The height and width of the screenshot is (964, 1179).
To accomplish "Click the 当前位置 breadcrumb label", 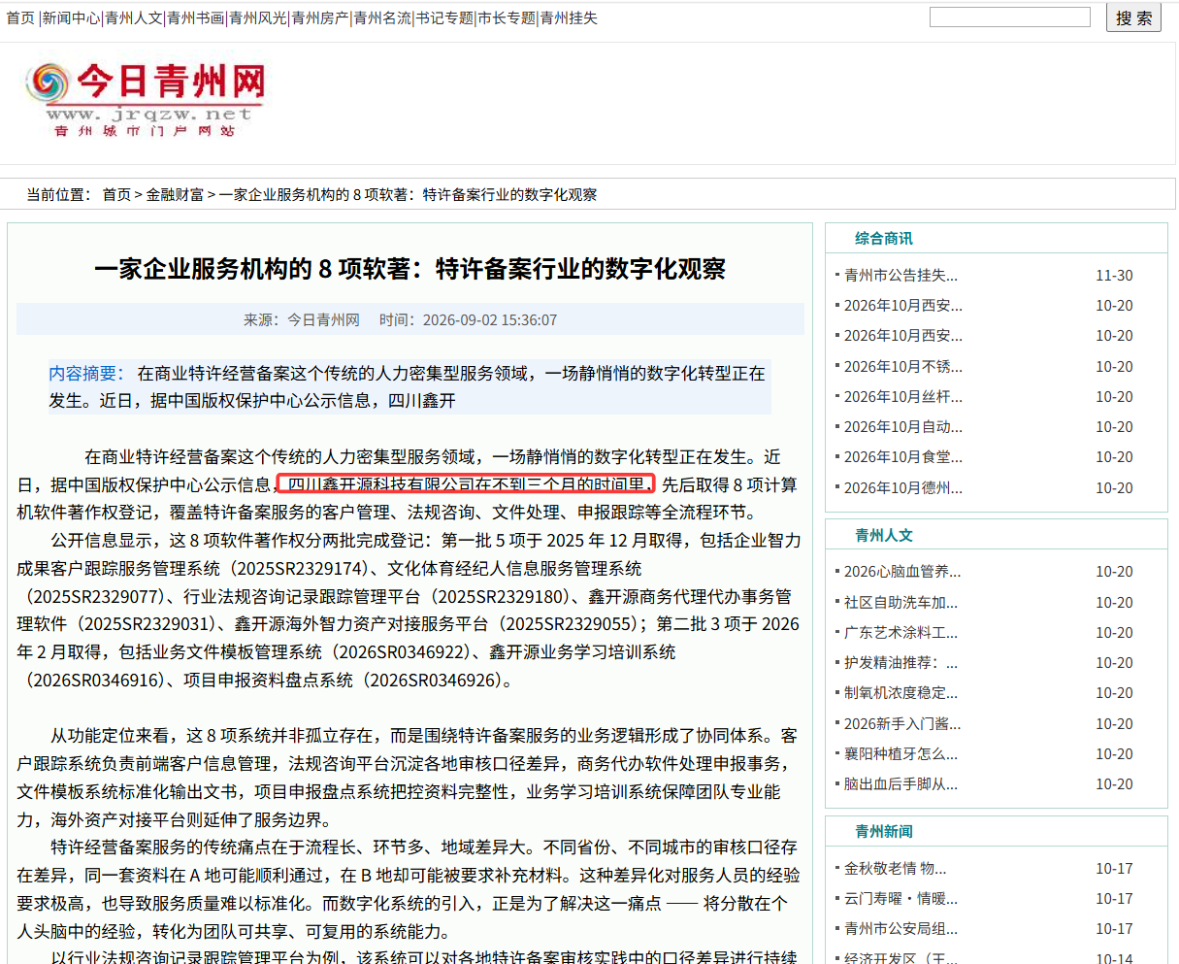I will 58,194.
